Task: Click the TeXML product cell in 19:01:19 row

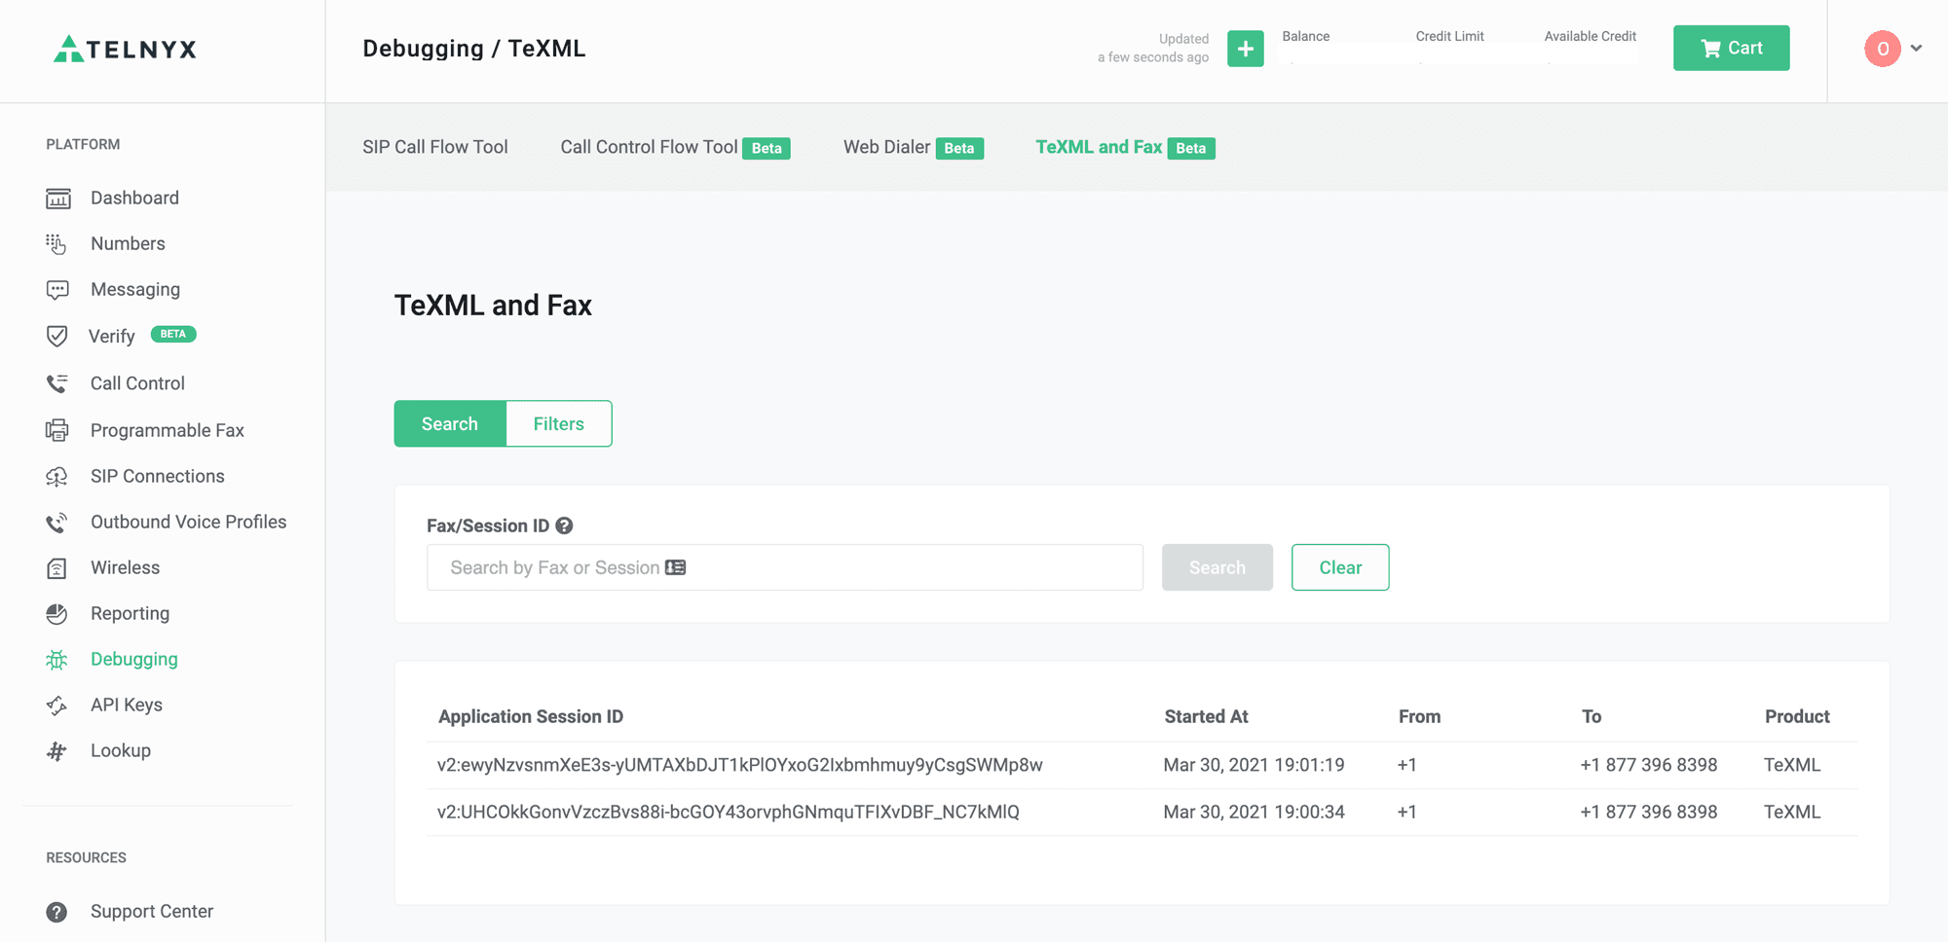Action: pyautogui.click(x=1792, y=766)
